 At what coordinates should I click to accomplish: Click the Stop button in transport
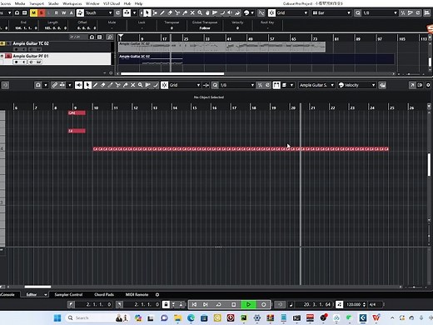[x=234, y=304]
